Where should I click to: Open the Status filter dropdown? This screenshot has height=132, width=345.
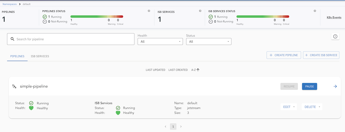(x=209, y=41)
